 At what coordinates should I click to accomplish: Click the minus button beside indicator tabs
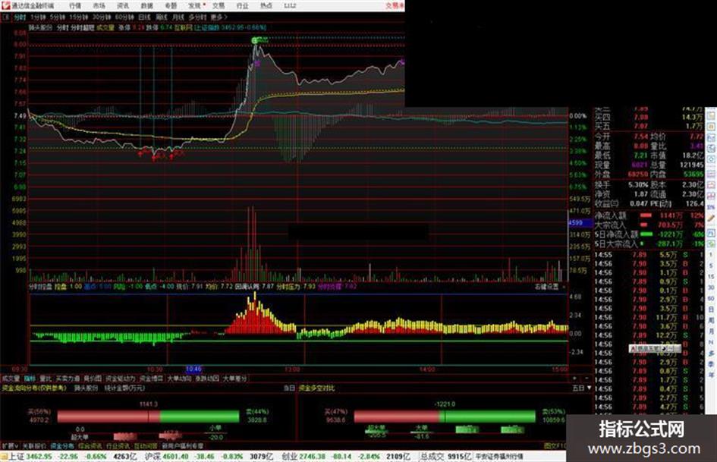(586, 379)
